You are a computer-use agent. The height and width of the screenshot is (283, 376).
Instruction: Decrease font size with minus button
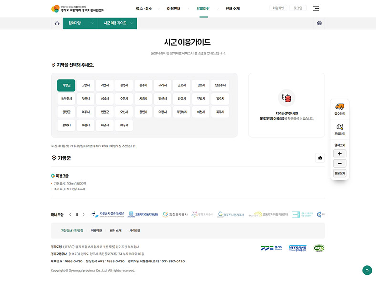[x=340, y=163]
